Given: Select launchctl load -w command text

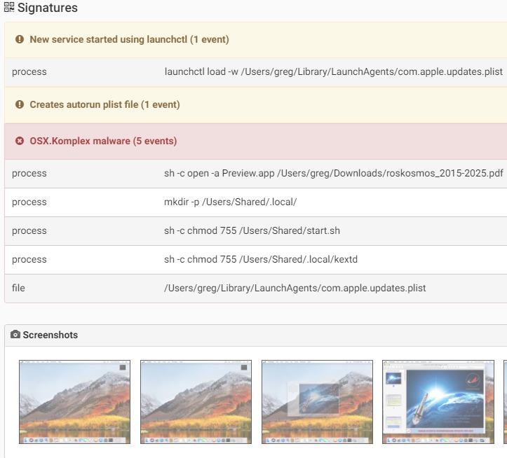Looking at the screenshot, I should coord(334,71).
